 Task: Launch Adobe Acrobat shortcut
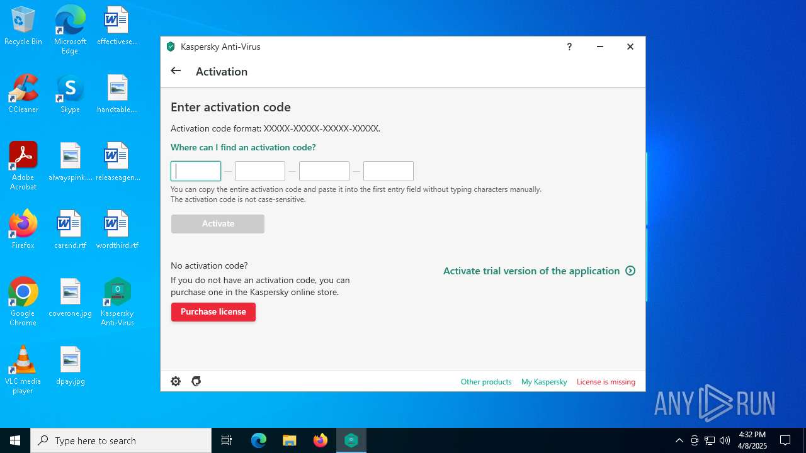(x=23, y=166)
